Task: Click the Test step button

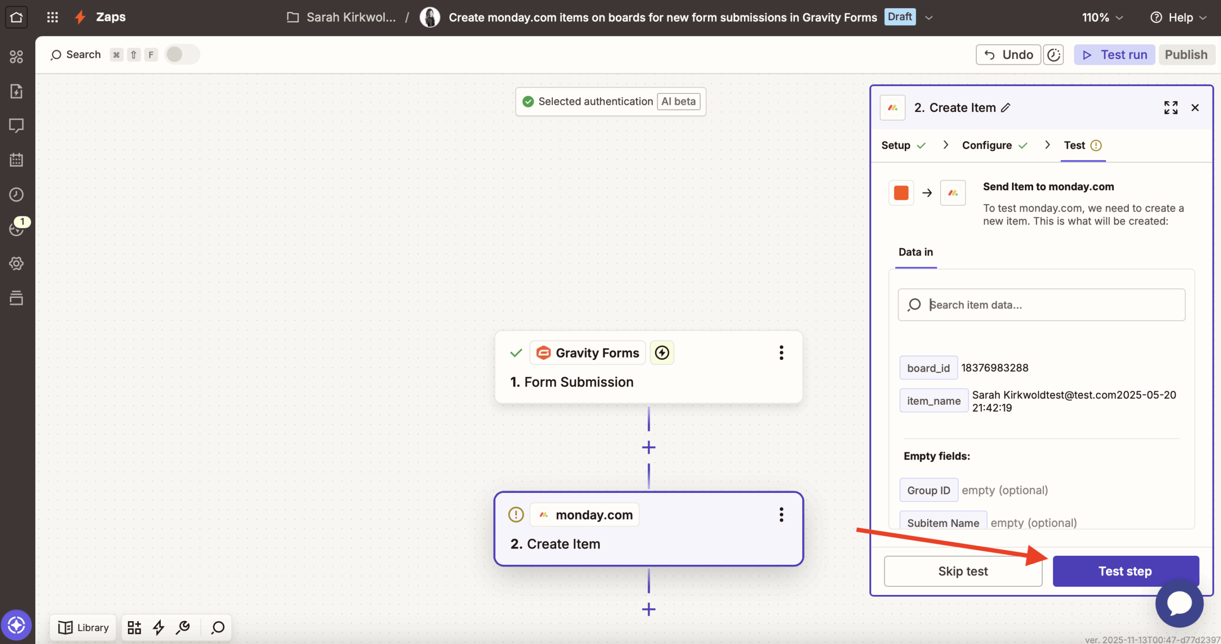Action: [x=1125, y=571]
